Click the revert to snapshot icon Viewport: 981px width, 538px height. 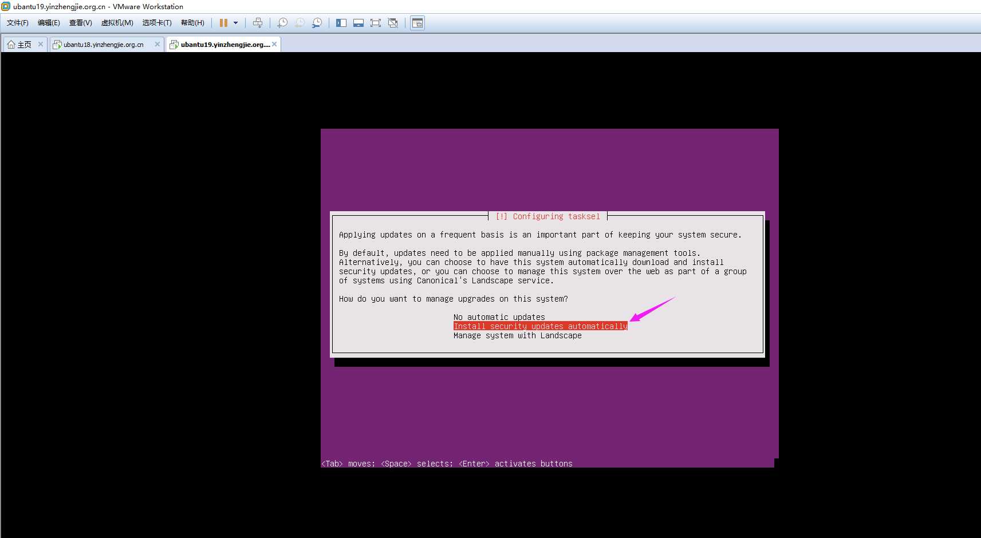coord(300,23)
